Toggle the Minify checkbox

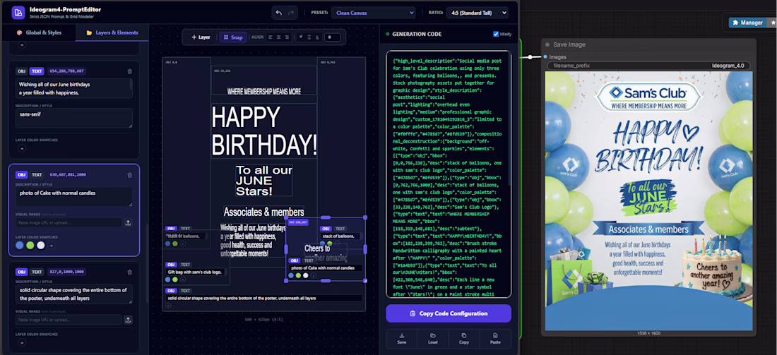click(496, 34)
